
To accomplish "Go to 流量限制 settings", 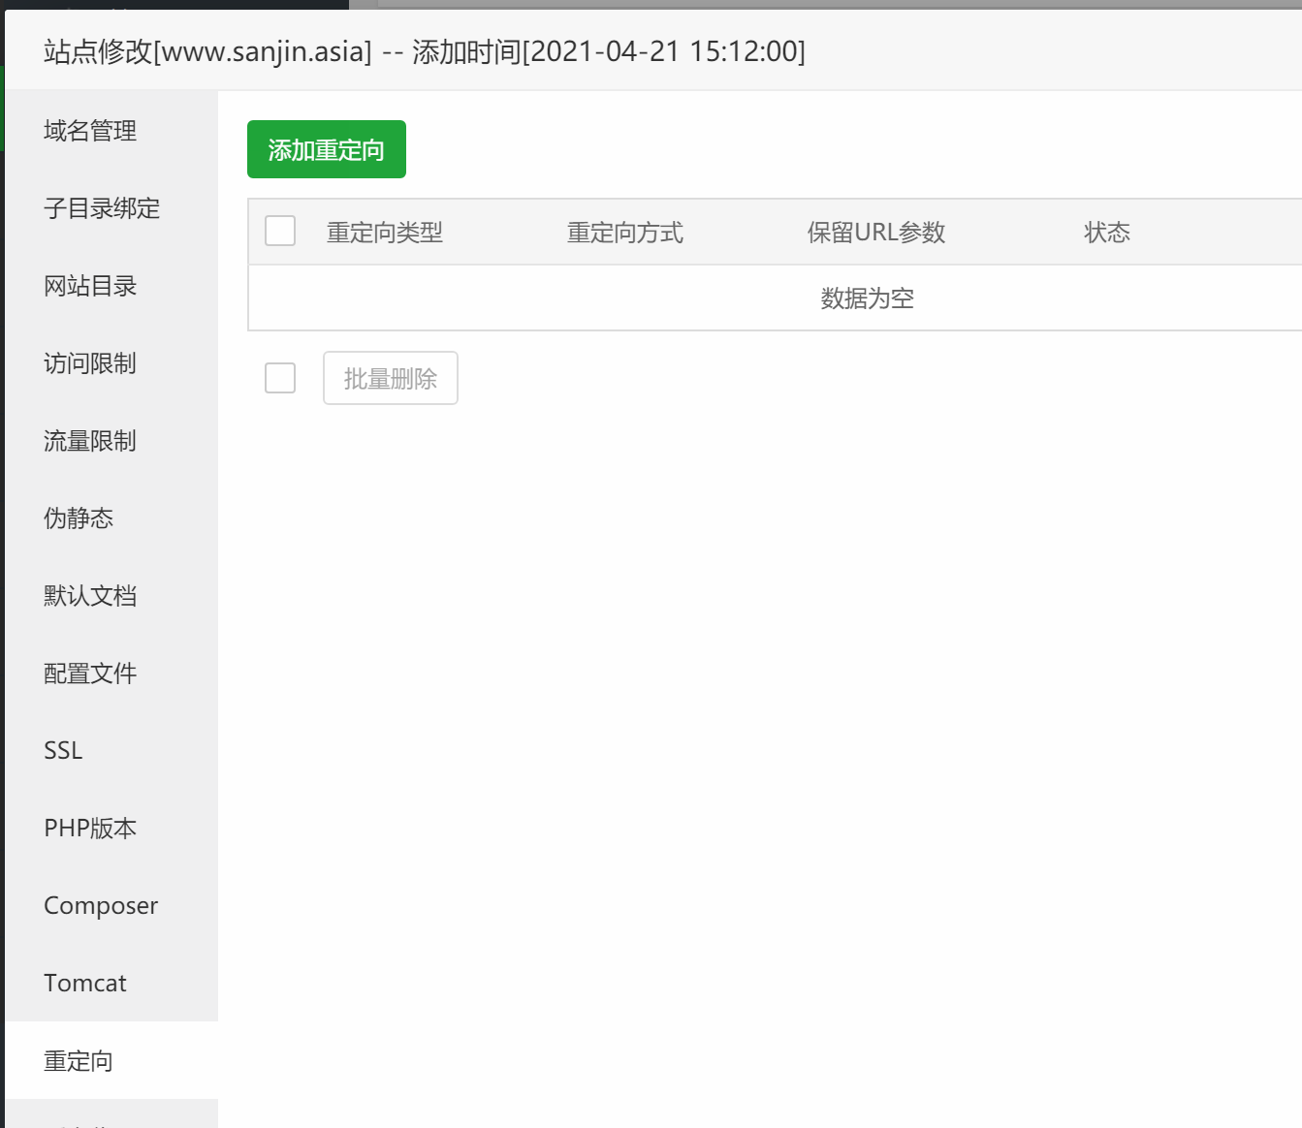I will tap(111, 440).
